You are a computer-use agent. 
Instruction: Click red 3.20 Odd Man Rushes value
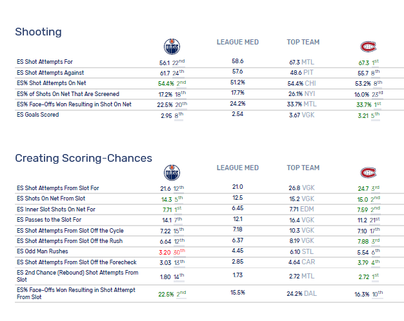click(166, 251)
